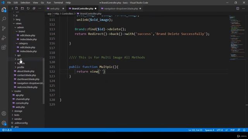The image size is (248, 139).
Task: Open the Help menu
Action: coord(68,3)
